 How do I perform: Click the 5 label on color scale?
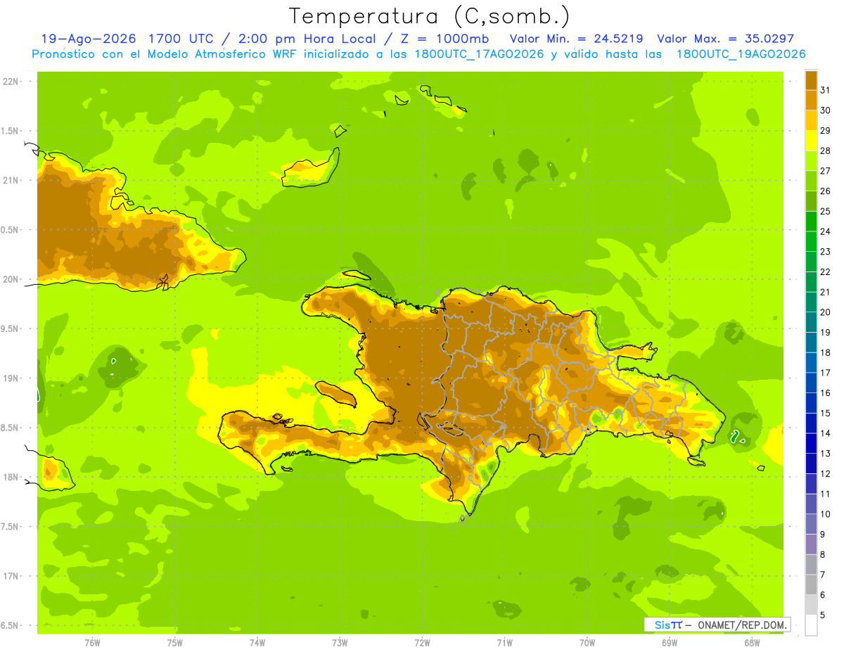tap(823, 615)
